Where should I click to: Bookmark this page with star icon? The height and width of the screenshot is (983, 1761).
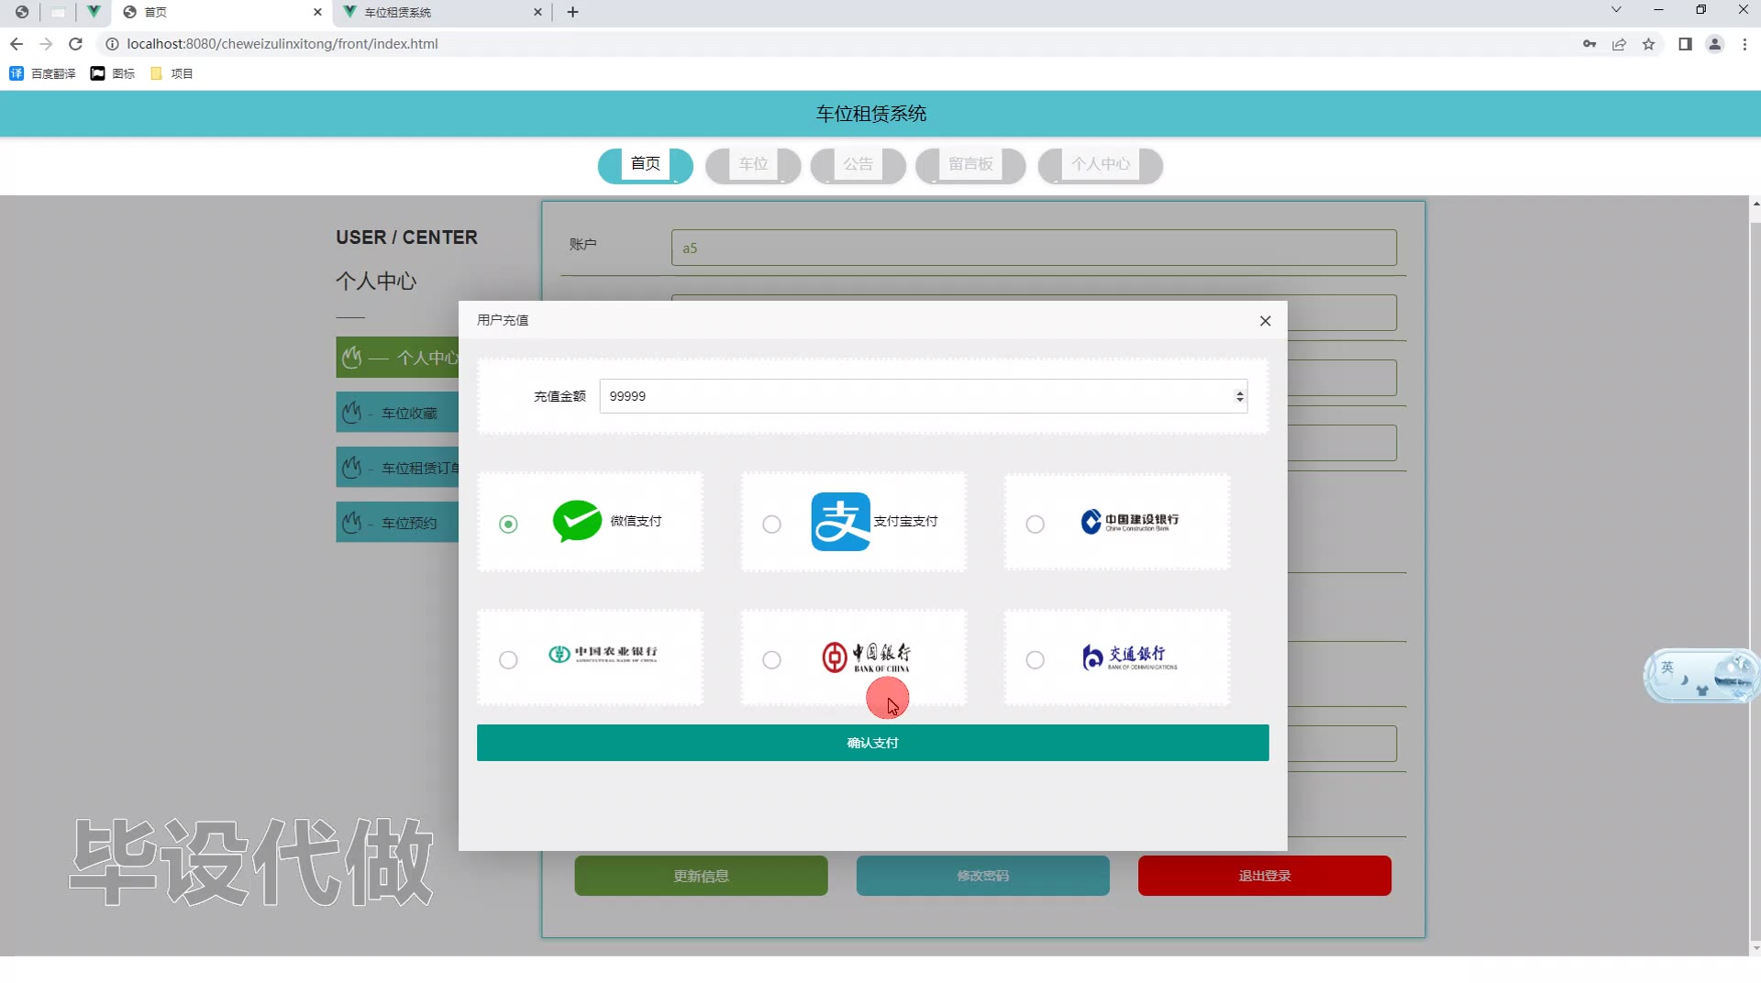1648,44
